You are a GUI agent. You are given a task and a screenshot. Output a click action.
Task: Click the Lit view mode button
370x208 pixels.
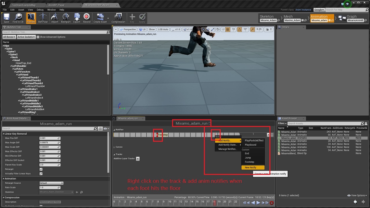tap(142, 29)
